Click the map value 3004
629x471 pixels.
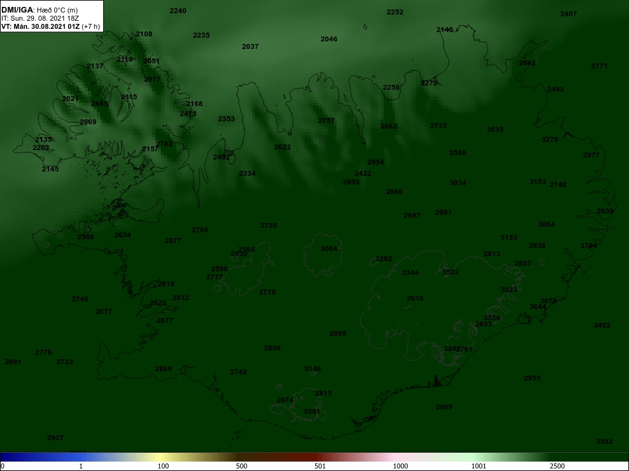[x=329, y=249]
